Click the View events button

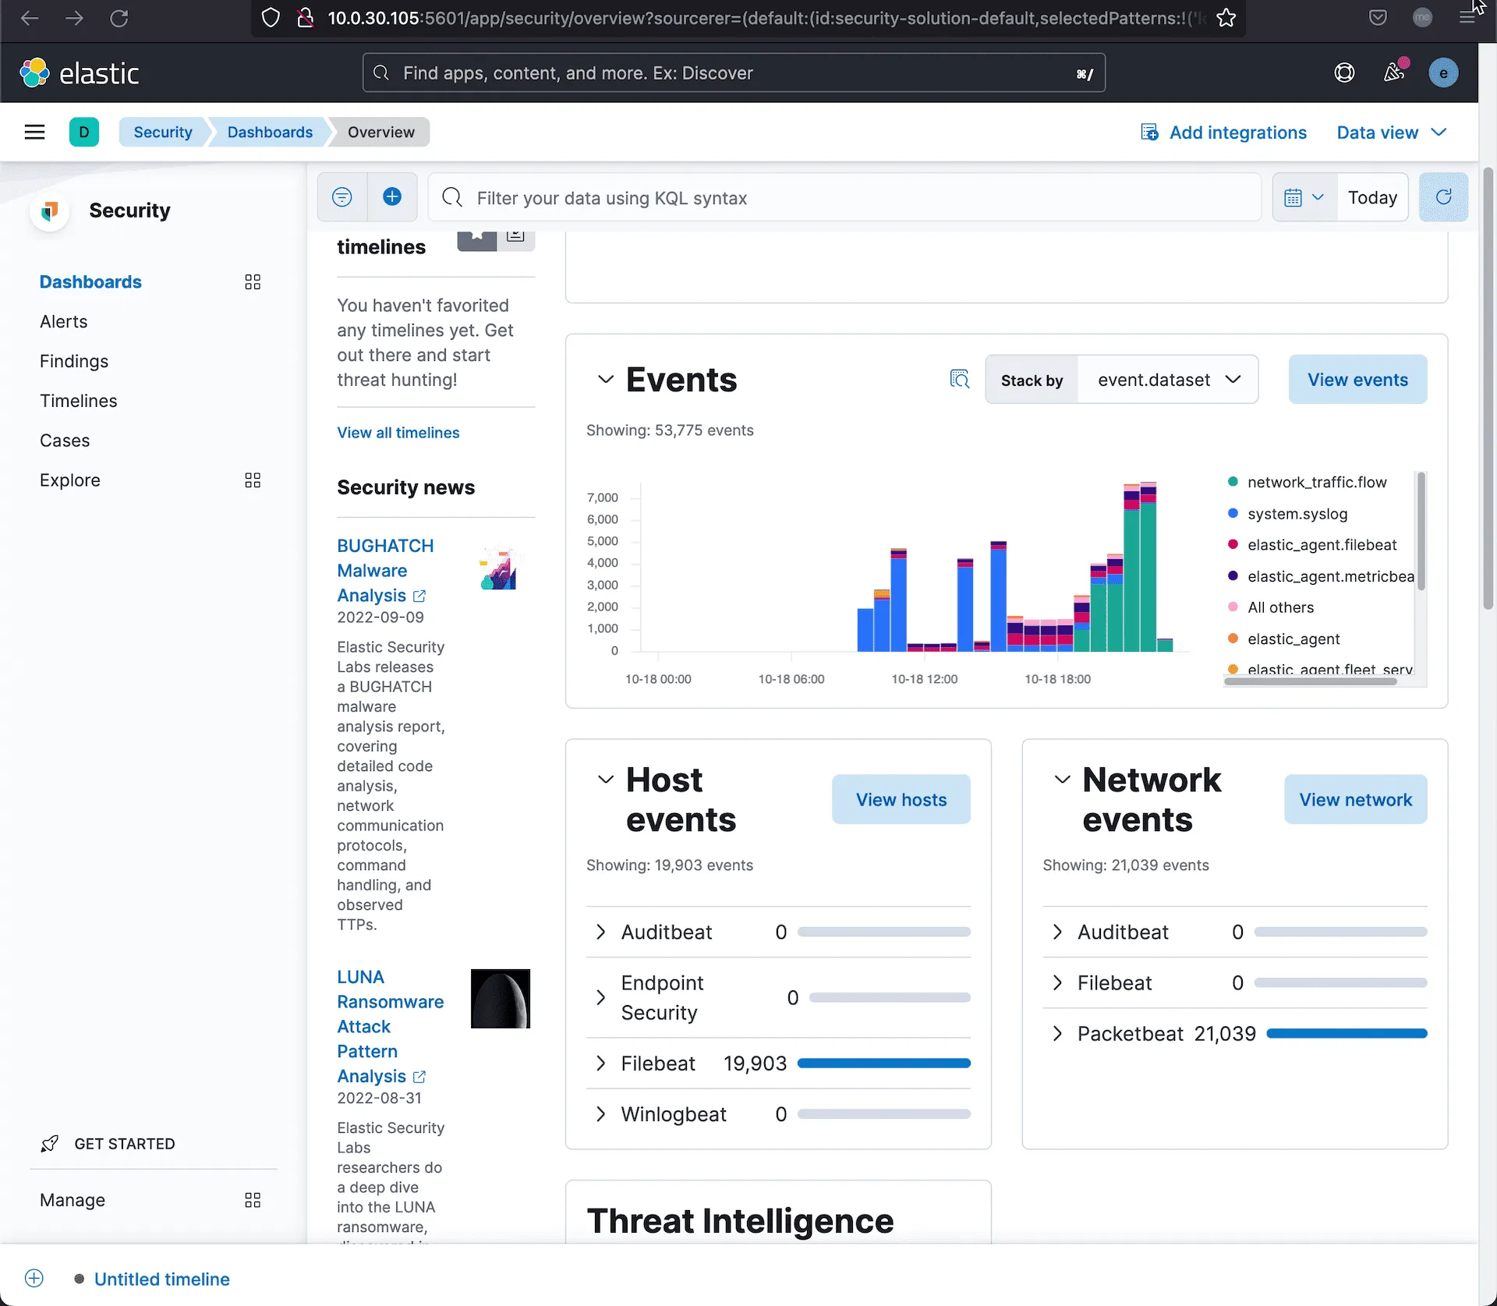pos(1357,380)
